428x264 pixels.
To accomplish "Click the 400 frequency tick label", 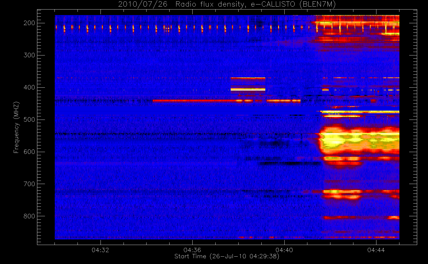I will (x=29, y=87).
